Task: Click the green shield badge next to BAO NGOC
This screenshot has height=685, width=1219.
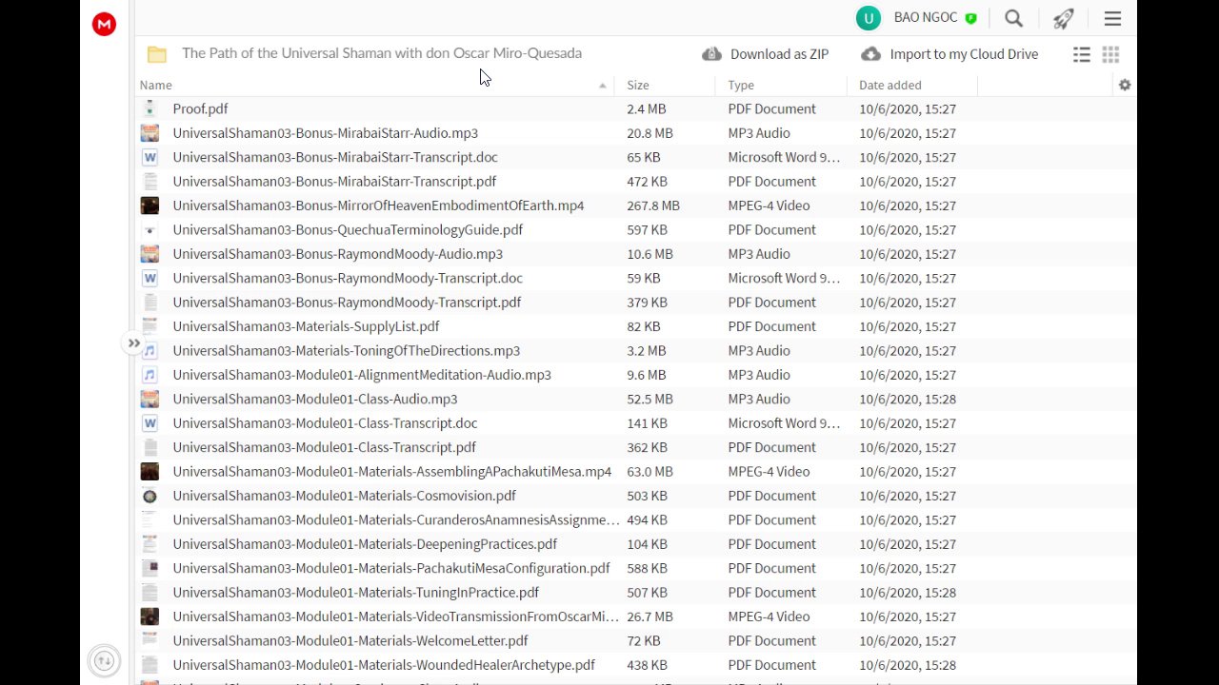Action: coord(970,18)
